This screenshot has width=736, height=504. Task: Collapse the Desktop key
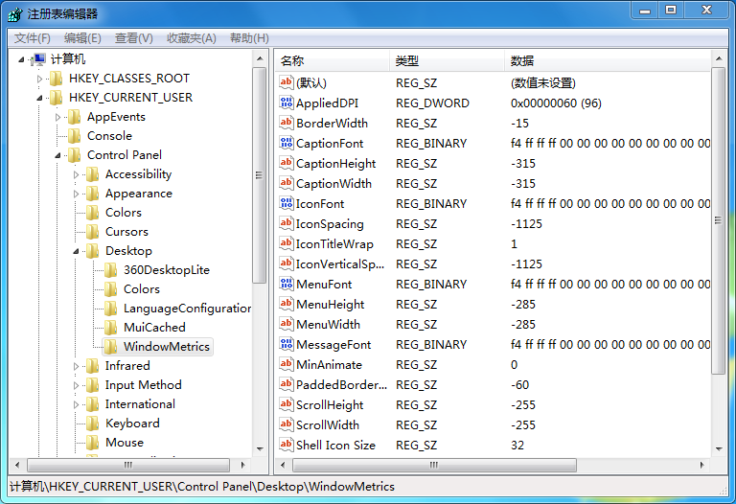point(76,251)
